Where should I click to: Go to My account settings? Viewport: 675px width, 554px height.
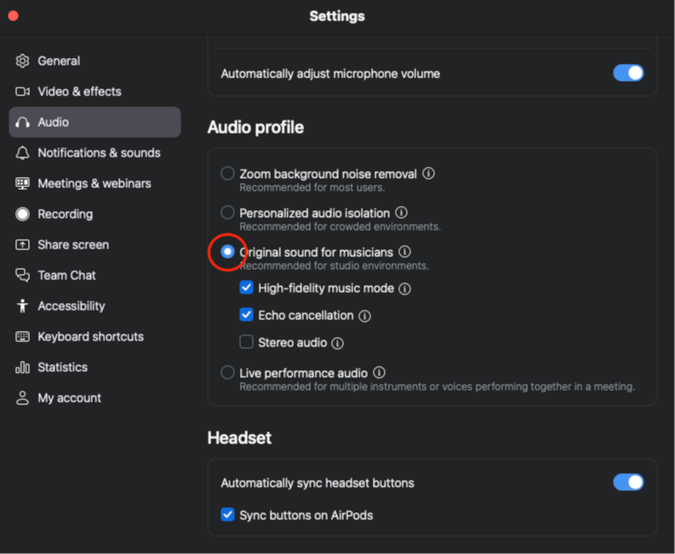pos(69,398)
